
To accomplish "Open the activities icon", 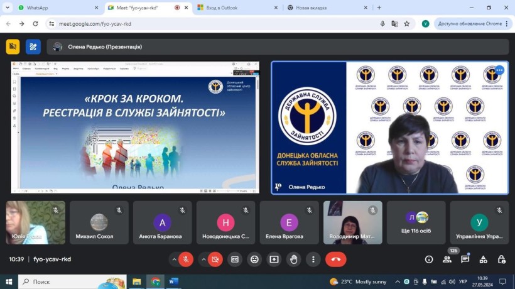I will [483, 259].
